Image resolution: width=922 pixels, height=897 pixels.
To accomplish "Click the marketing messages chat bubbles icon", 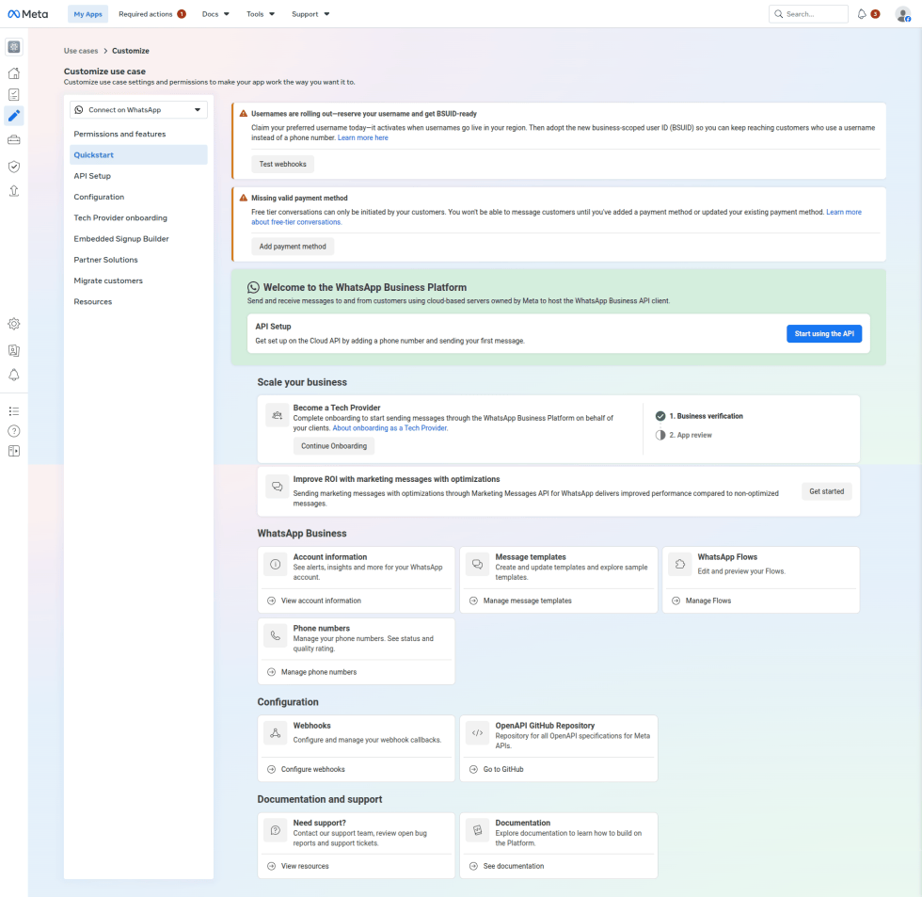I will 277,487.
